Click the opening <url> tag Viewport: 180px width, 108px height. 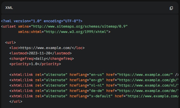click(10, 43)
